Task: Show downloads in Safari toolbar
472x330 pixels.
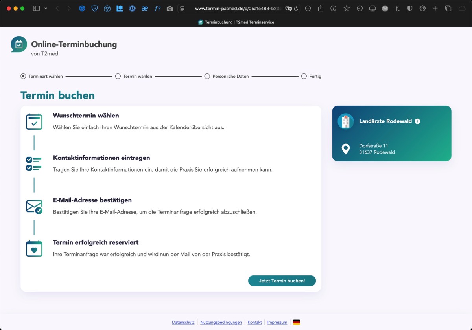Action: 308,8
